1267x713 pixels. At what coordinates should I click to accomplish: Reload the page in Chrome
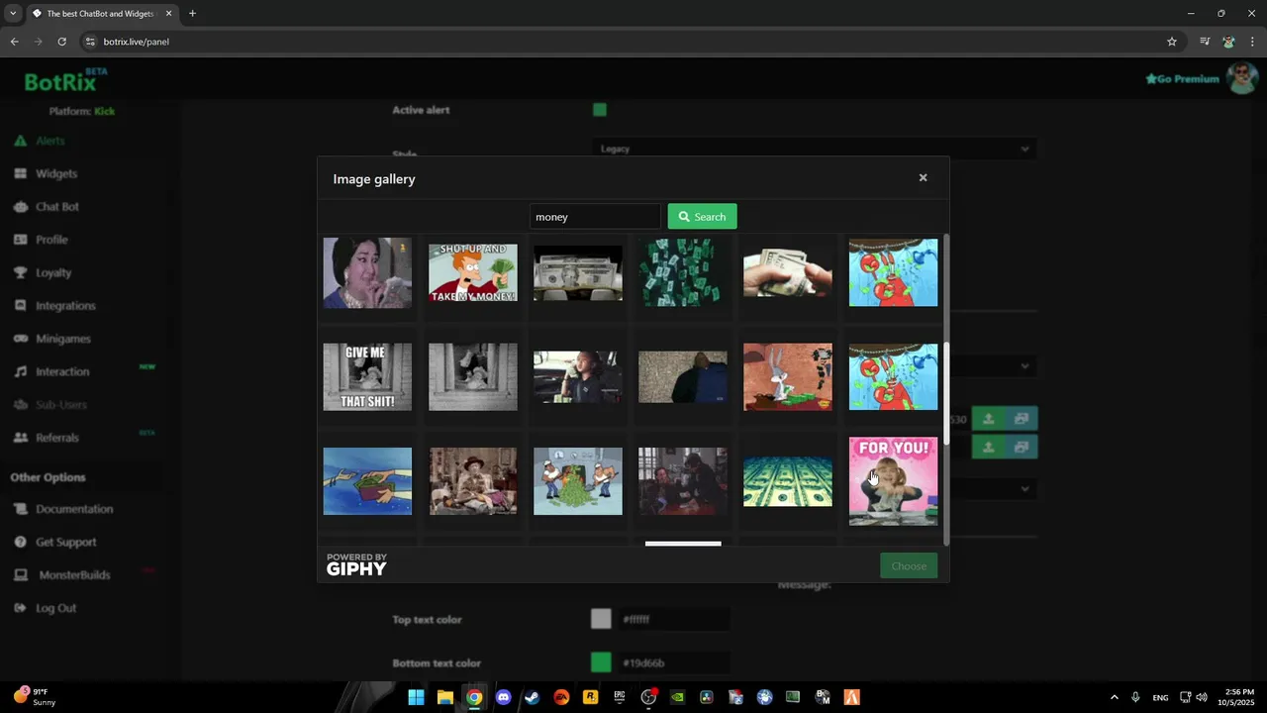61,42
